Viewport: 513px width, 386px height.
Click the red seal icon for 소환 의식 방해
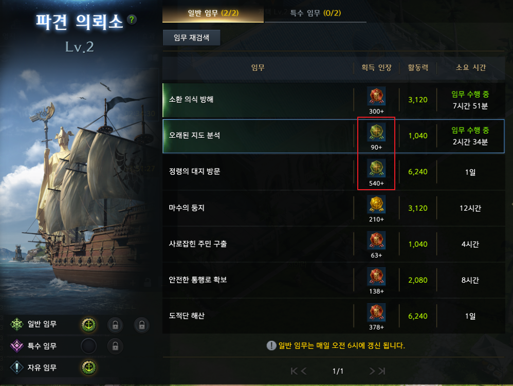coord(376,96)
